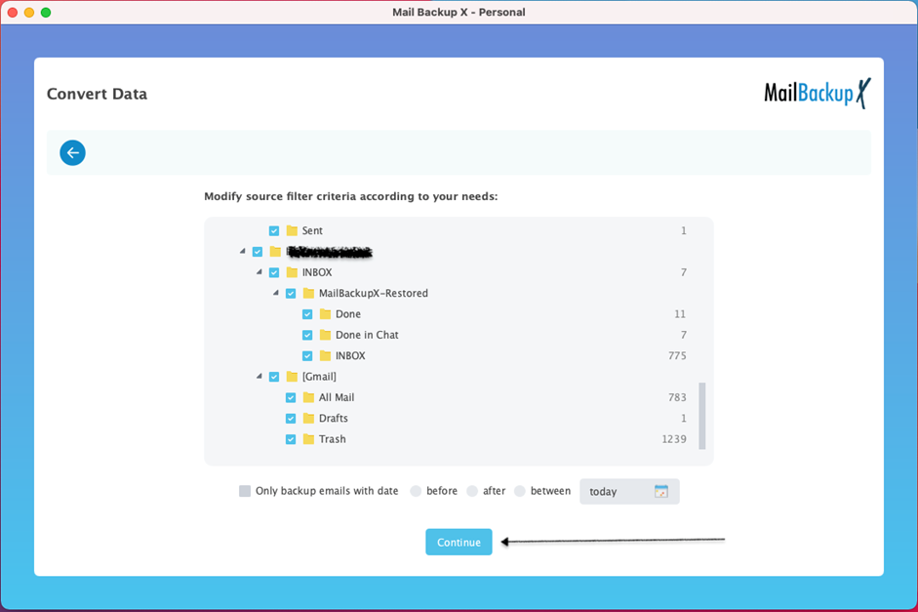
Task: Deselect the MailBackupX-Restored checkbox
Action: [x=291, y=294]
